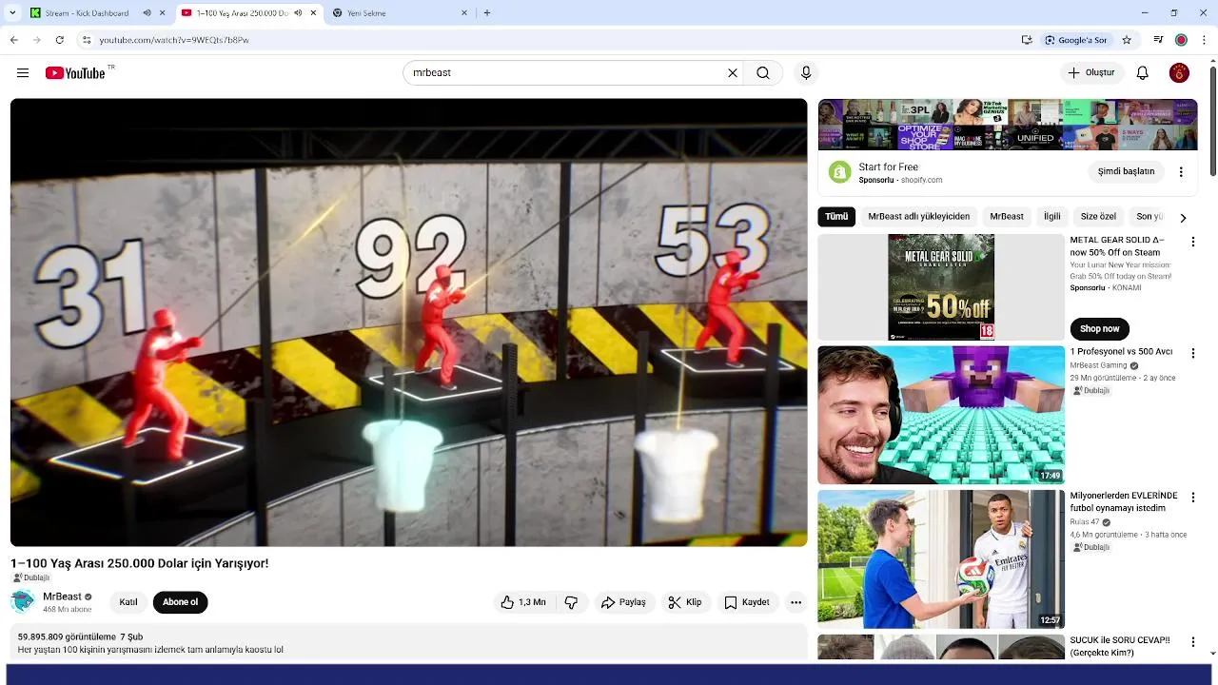Open Metal Gear Solid ad thumbnail
This screenshot has width=1218, height=685.
pos(941,287)
